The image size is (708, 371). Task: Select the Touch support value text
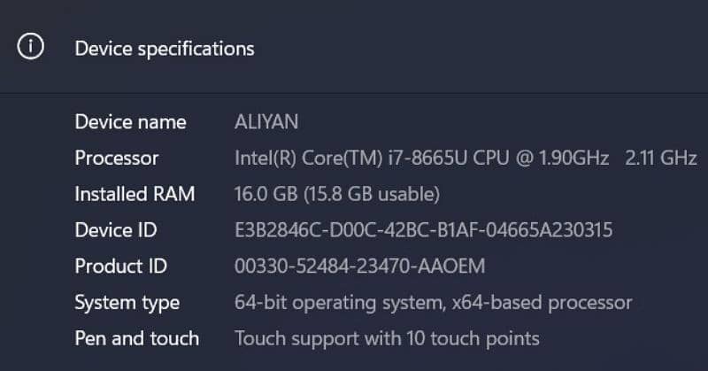[x=387, y=338]
